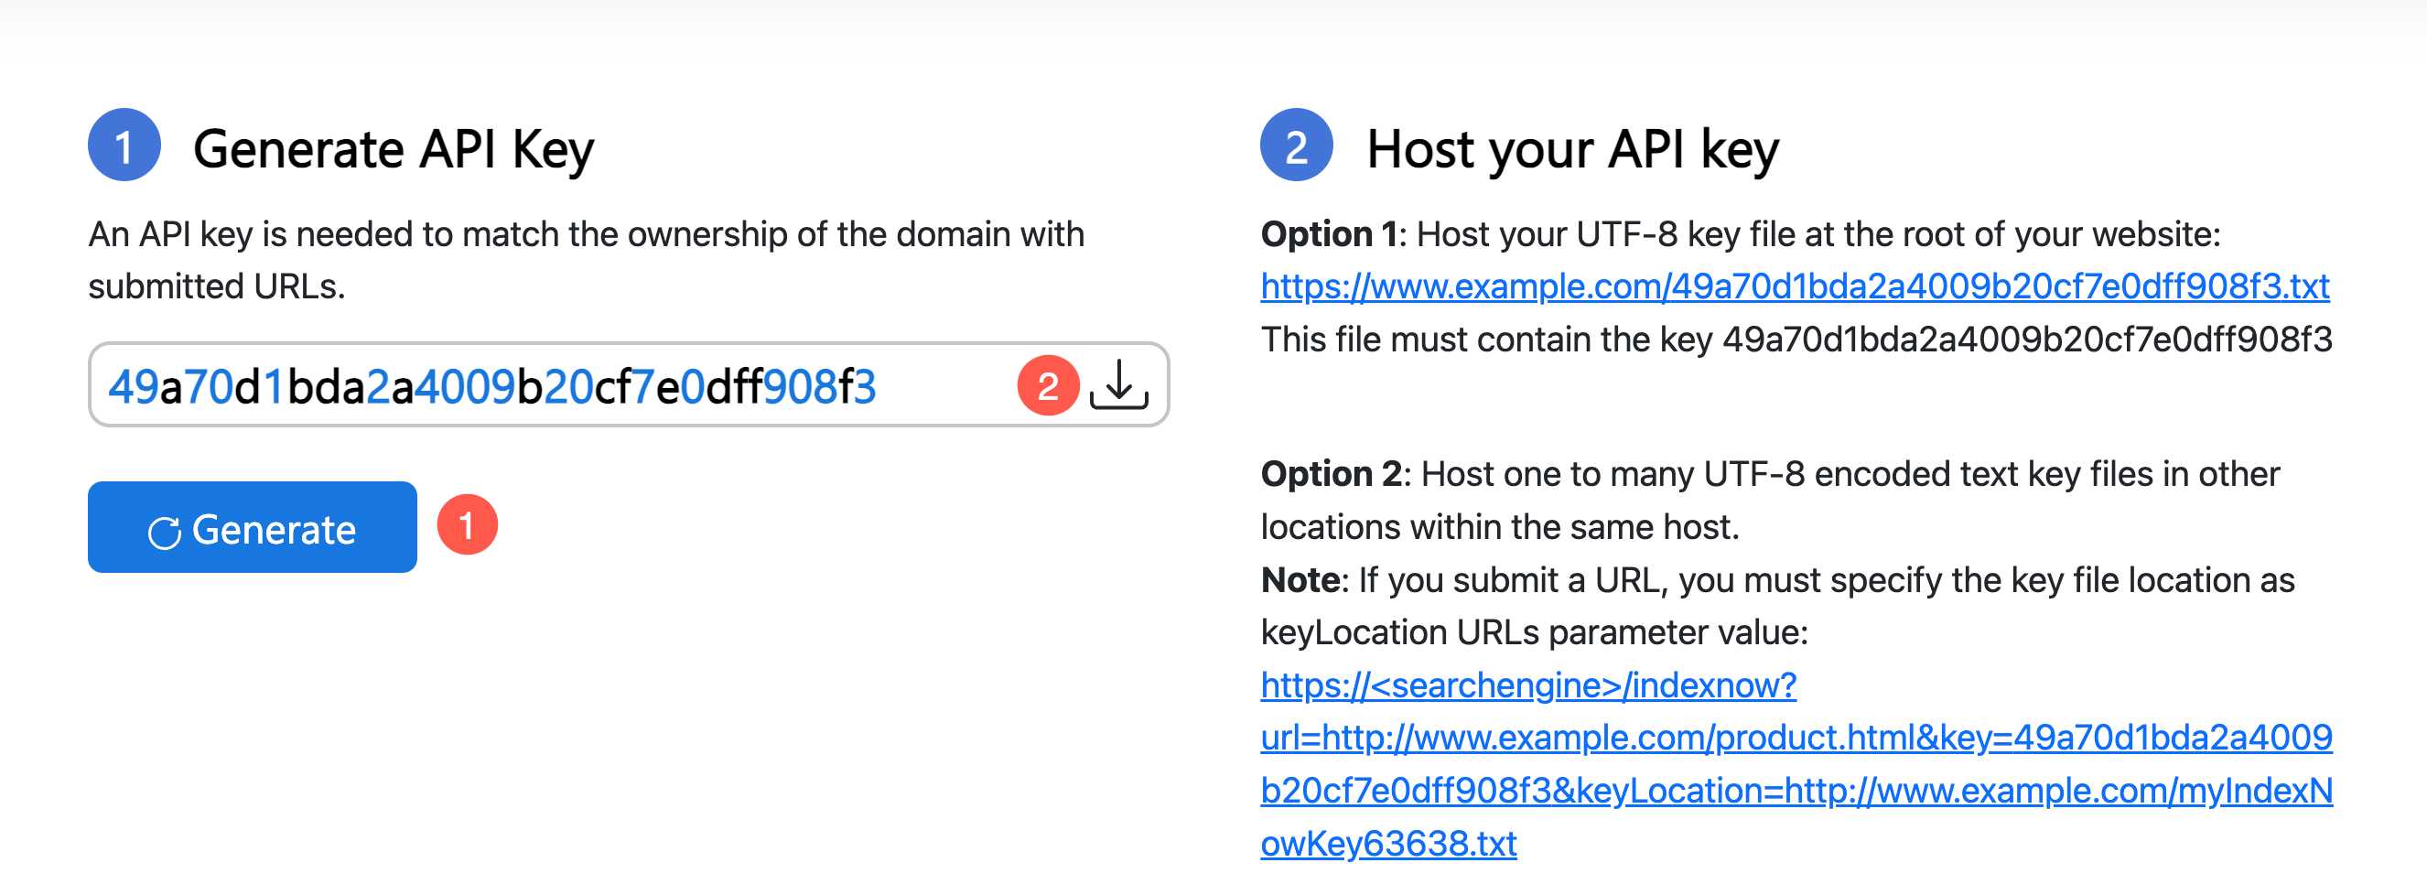
Task: Click red badge 2 beside download icon
Action: 1048,385
